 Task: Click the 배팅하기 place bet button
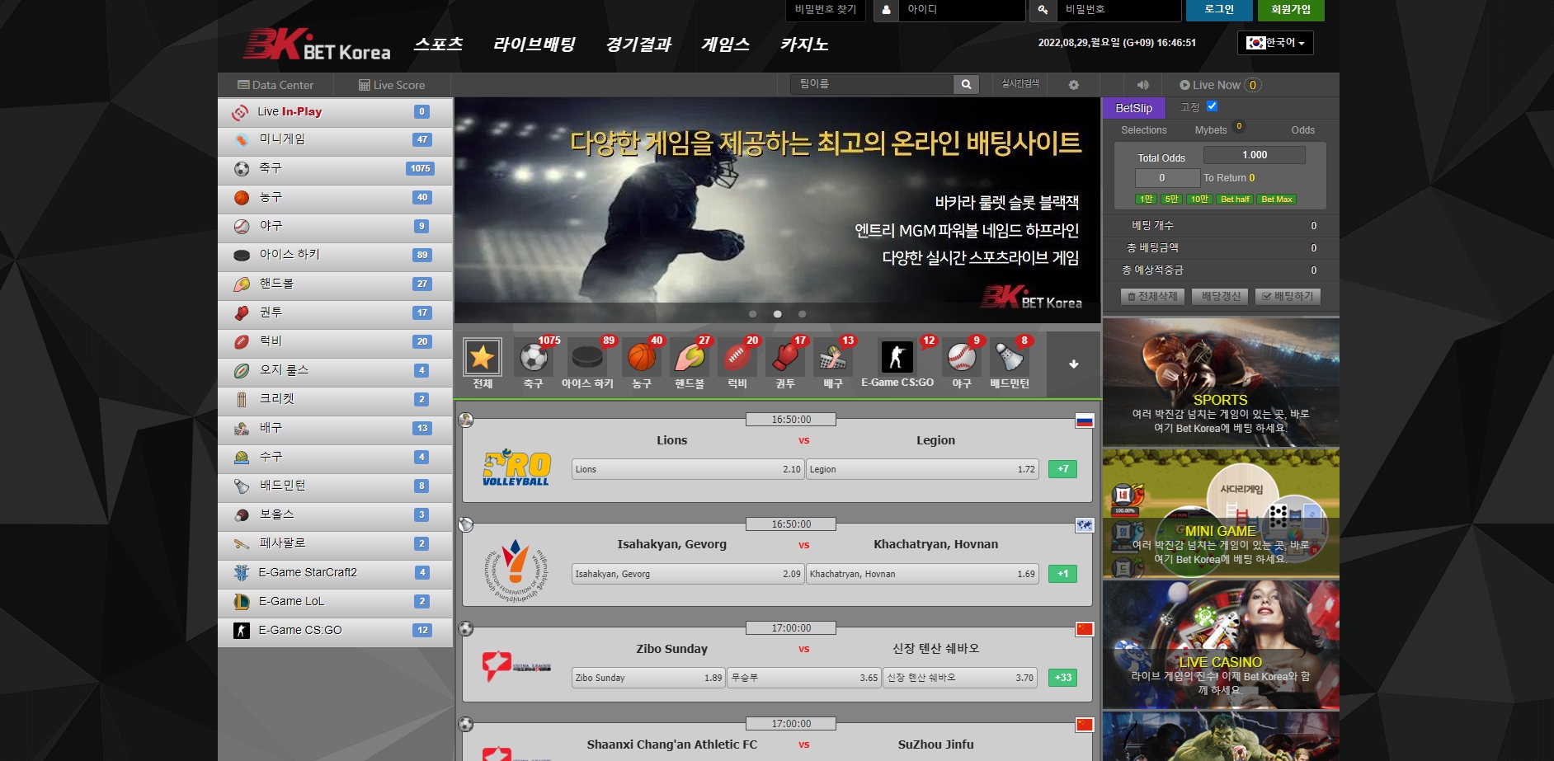pos(1288,297)
